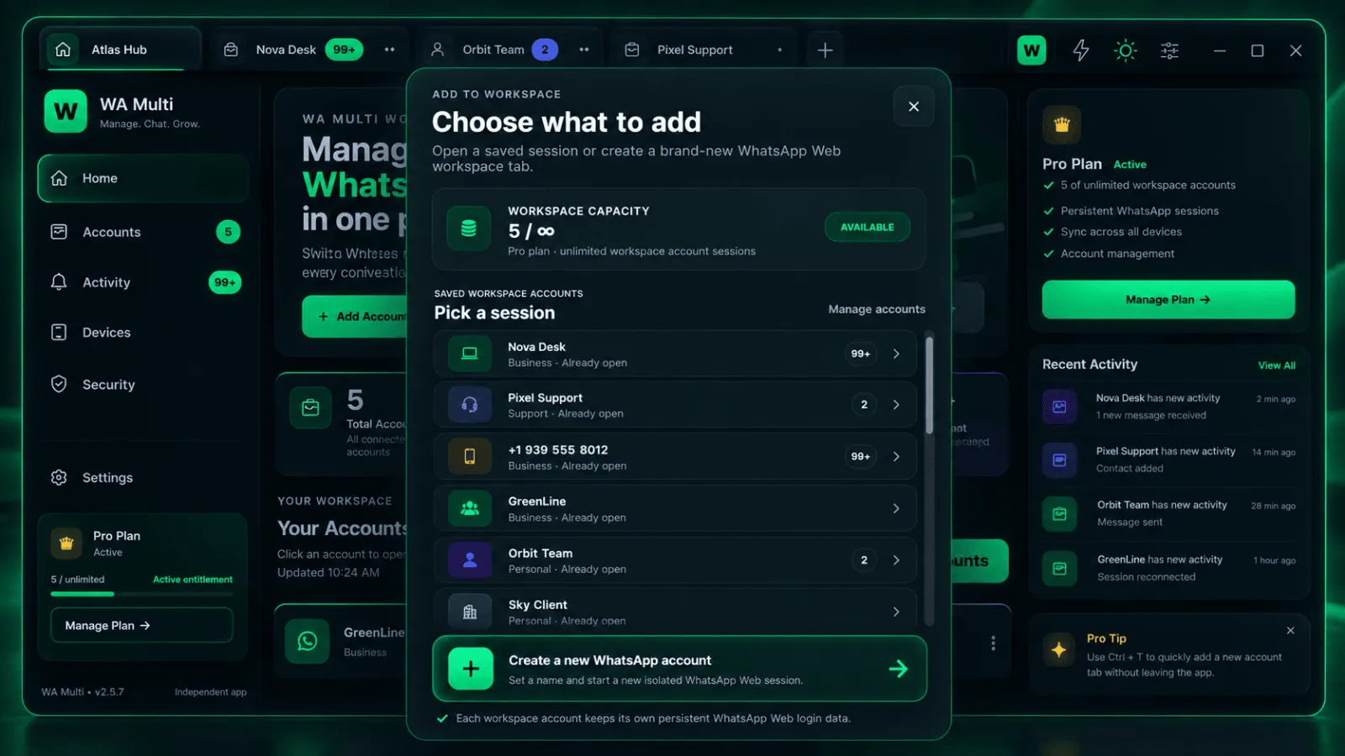Open the GreenLine card three-dot menu
Screen dimensions: 1345x756
point(993,643)
